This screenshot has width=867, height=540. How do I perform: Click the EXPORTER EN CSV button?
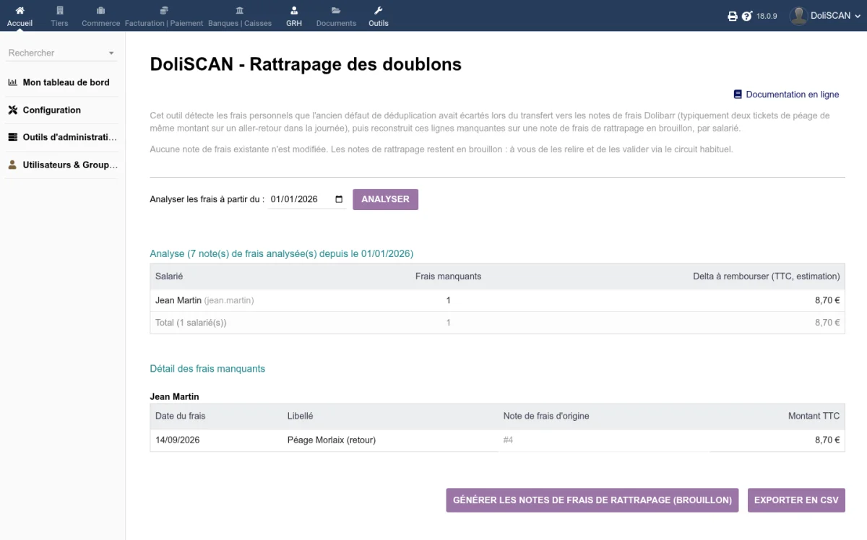796,500
